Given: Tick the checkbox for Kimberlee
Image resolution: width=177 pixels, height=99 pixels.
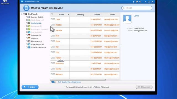Looking at the screenshot, I should pos(52,63).
